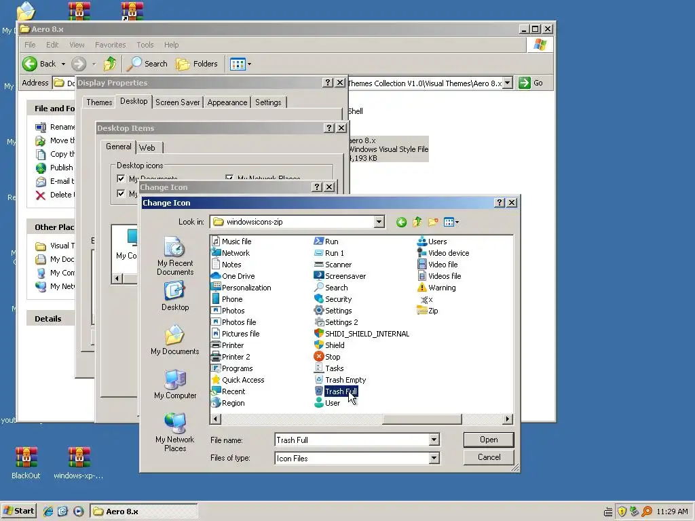Expand the Files of type dropdown

(x=434, y=458)
